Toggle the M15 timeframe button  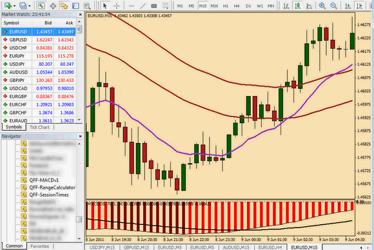202,6
